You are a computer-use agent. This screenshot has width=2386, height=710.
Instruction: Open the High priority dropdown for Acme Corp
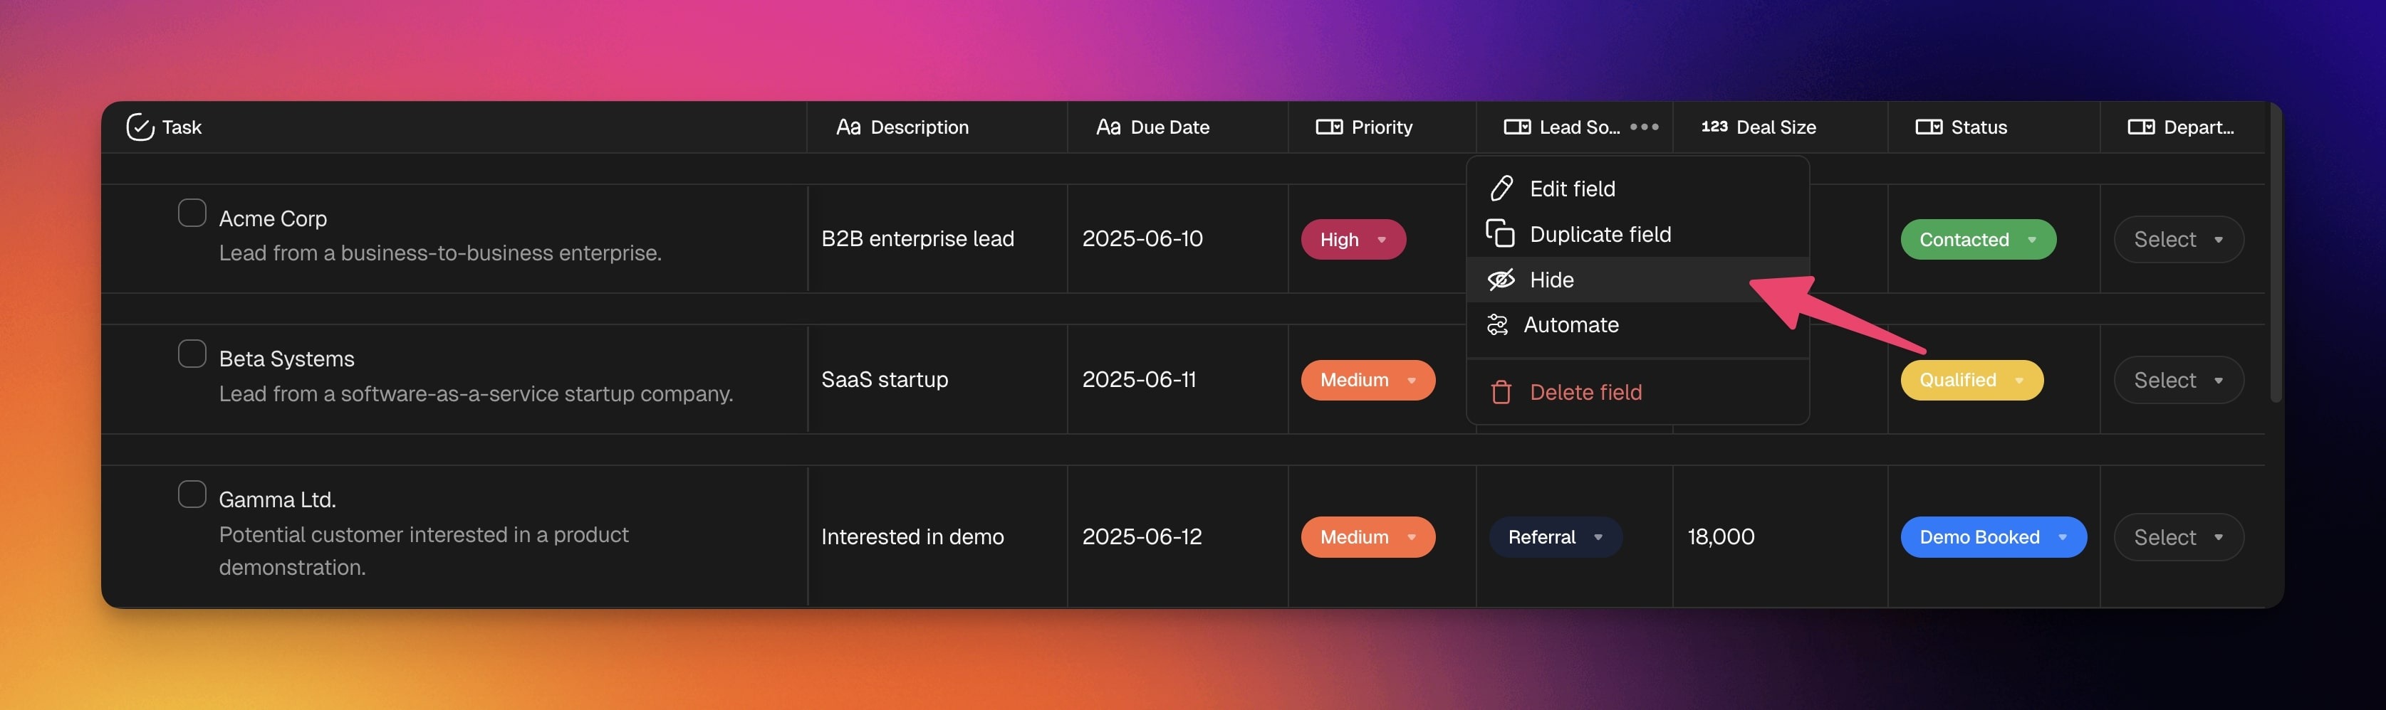1353,240
